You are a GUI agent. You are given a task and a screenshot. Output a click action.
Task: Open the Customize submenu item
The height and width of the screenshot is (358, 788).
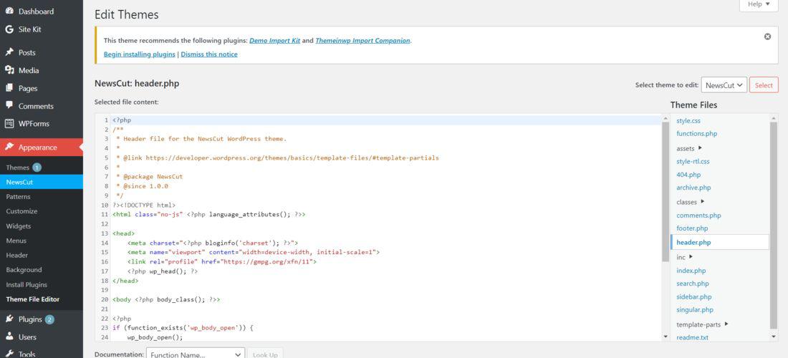pyautogui.click(x=21, y=211)
